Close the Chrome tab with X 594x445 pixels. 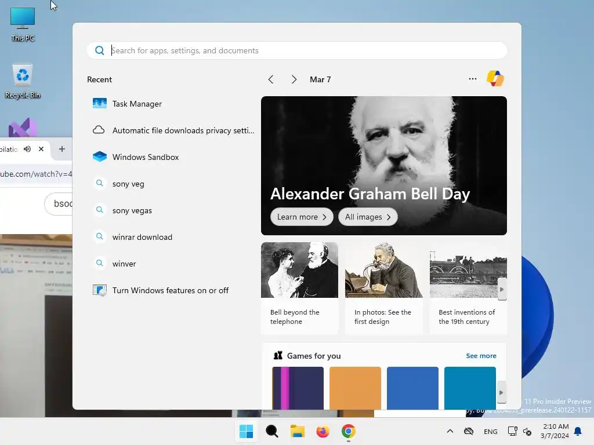[x=41, y=149]
